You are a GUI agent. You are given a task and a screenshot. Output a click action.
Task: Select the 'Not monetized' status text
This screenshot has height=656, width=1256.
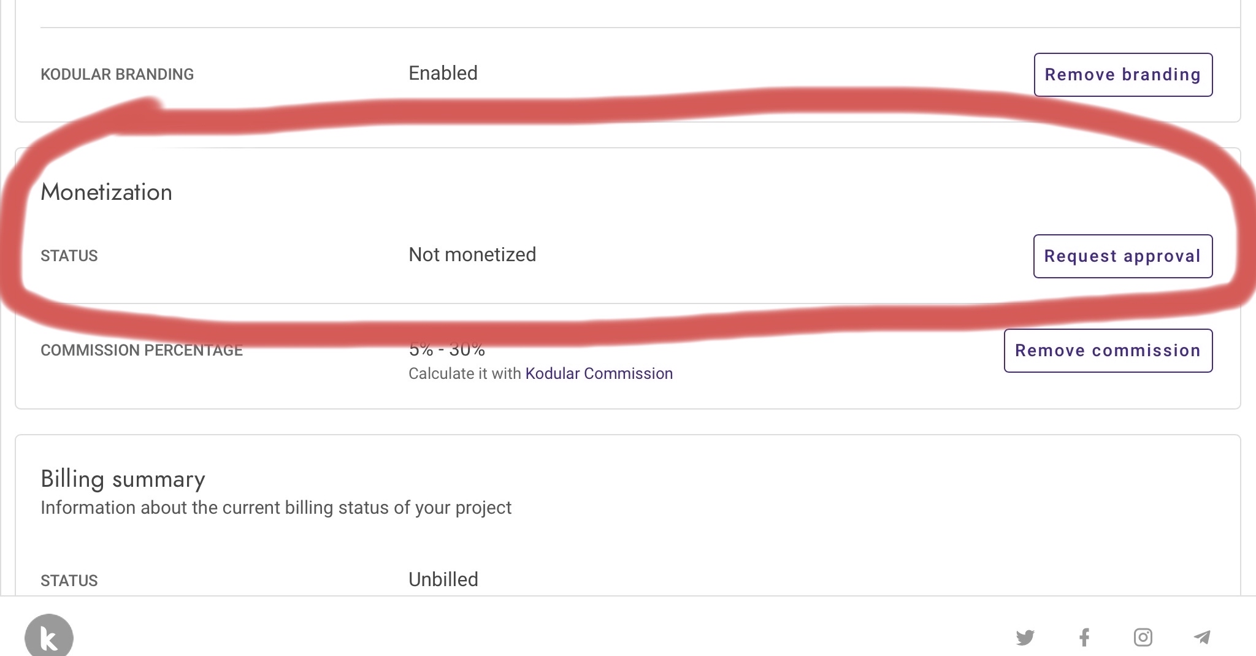[472, 254]
